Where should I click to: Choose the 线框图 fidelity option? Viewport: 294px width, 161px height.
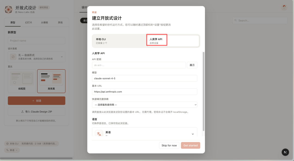click(22, 81)
